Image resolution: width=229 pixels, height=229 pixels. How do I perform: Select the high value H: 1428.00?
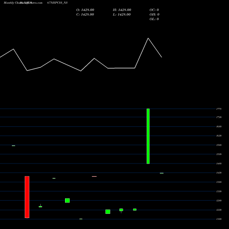tap(122, 10)
